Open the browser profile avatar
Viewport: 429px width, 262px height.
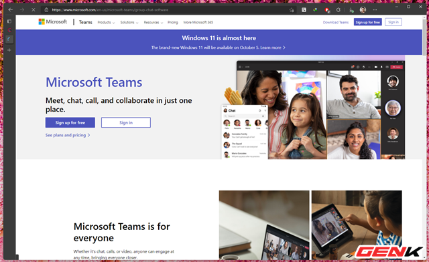click(363, 10)
